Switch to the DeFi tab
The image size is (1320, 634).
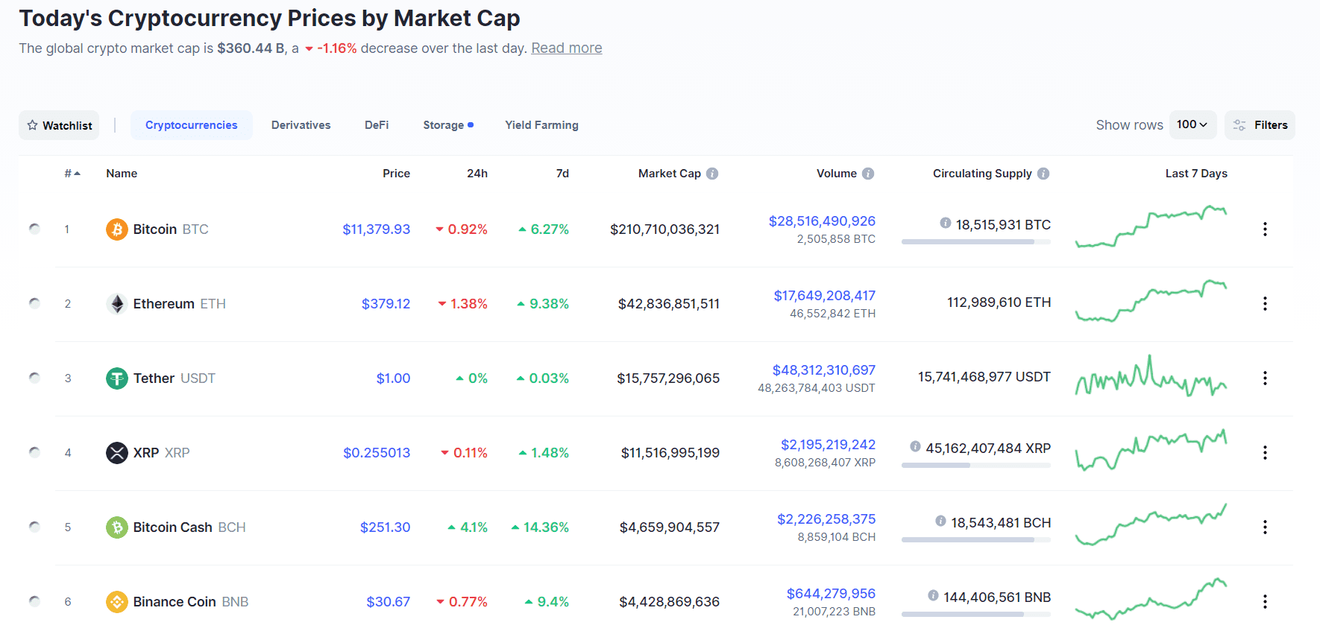(377, 125)
